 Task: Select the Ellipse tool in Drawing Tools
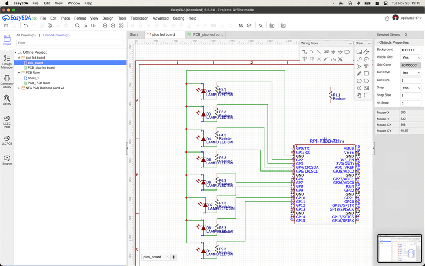click(x=366, y=81)
